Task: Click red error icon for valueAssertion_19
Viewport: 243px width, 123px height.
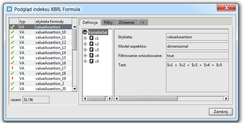Action: click(12, 78)
